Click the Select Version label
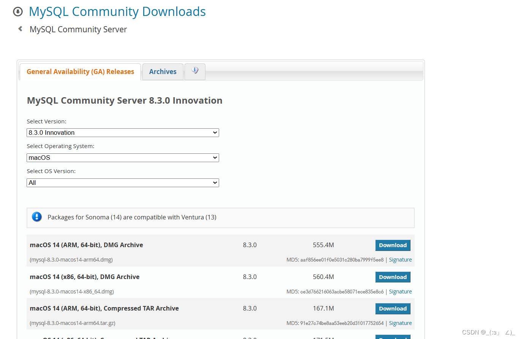Screen dimensions: 521x339 pyautogui.click(x=46, y=121)
